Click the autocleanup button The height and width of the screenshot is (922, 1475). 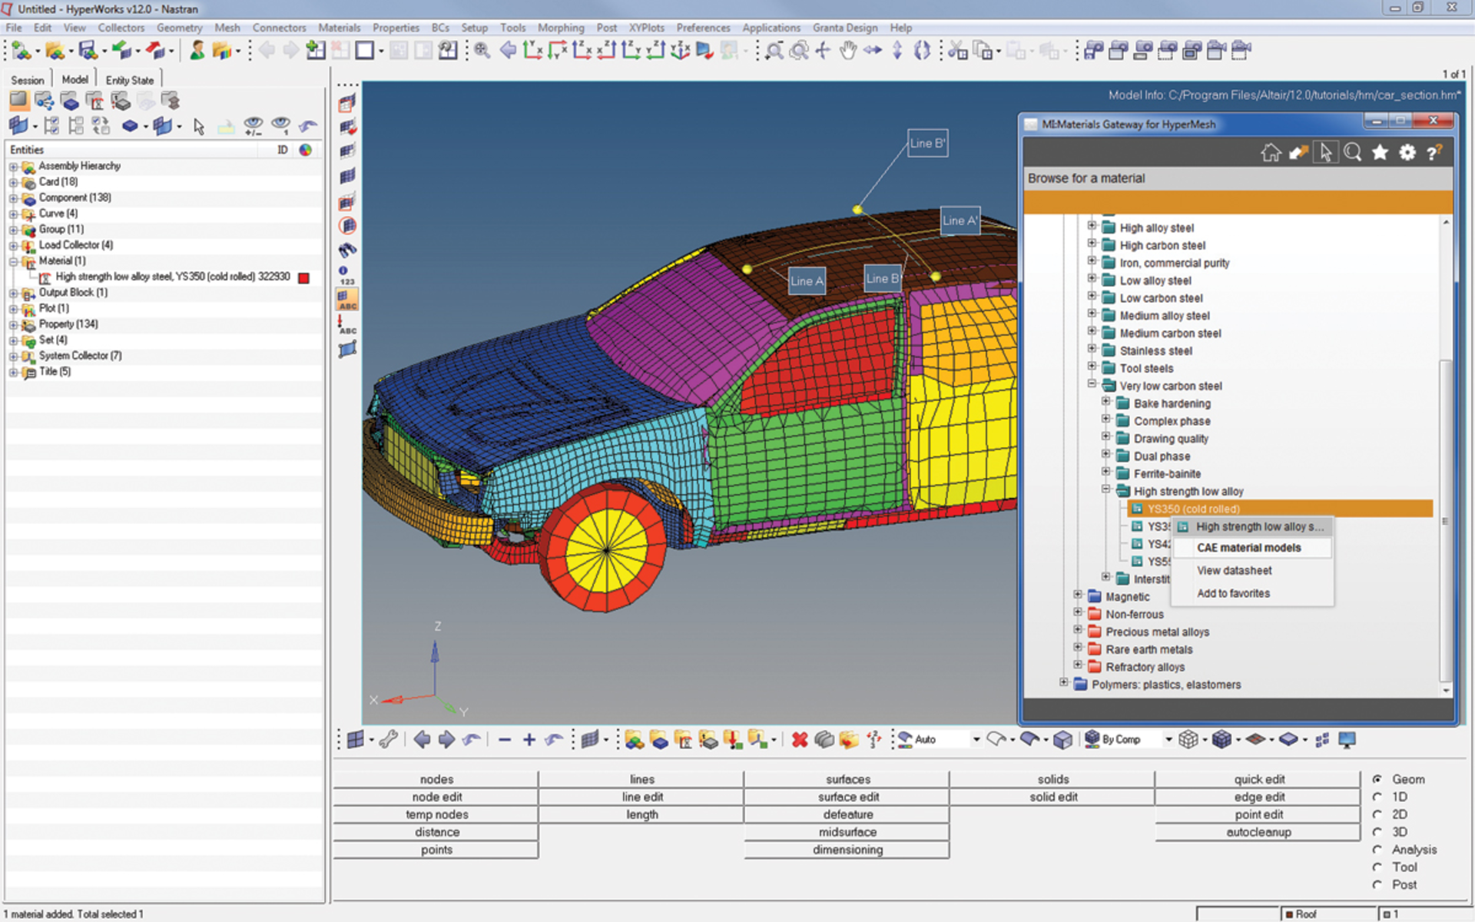[x=1258, y=832]
